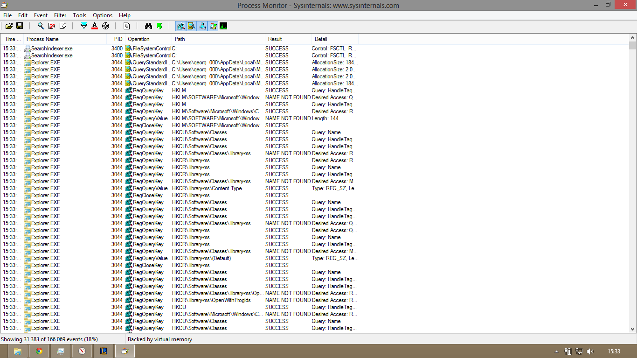Open the Process Monitor system menu icon in title bar
This screenshot has height=358, width=637.
click(x=5, y=5)
